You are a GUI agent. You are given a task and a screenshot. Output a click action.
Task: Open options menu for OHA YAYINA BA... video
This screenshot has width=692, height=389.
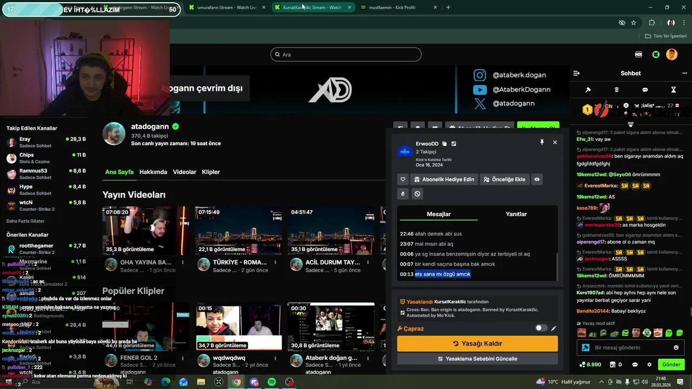(183, 263)
